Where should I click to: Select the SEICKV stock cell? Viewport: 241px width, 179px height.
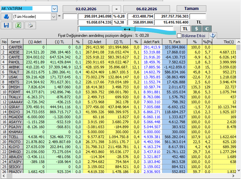[15, 167]
